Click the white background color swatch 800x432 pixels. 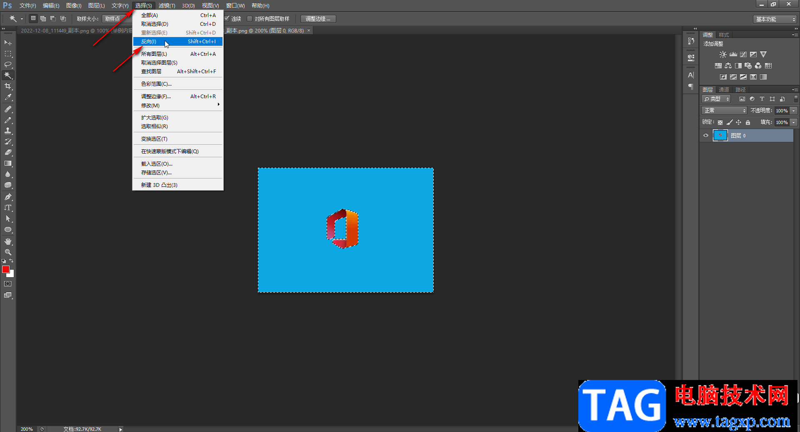12,275
